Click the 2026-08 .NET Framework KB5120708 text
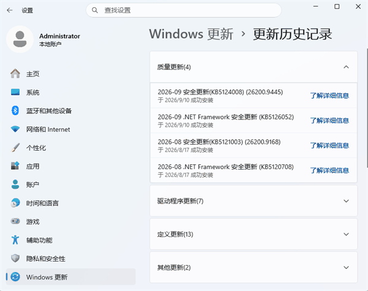368x291 pixels. click(x=226, y=167)
